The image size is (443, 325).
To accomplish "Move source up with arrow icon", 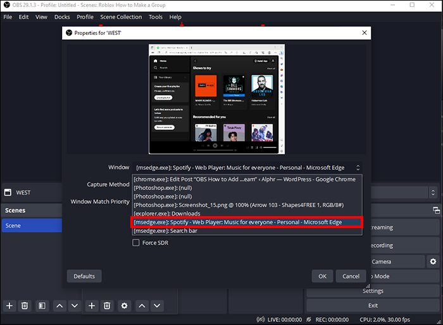I will (142, 306).
